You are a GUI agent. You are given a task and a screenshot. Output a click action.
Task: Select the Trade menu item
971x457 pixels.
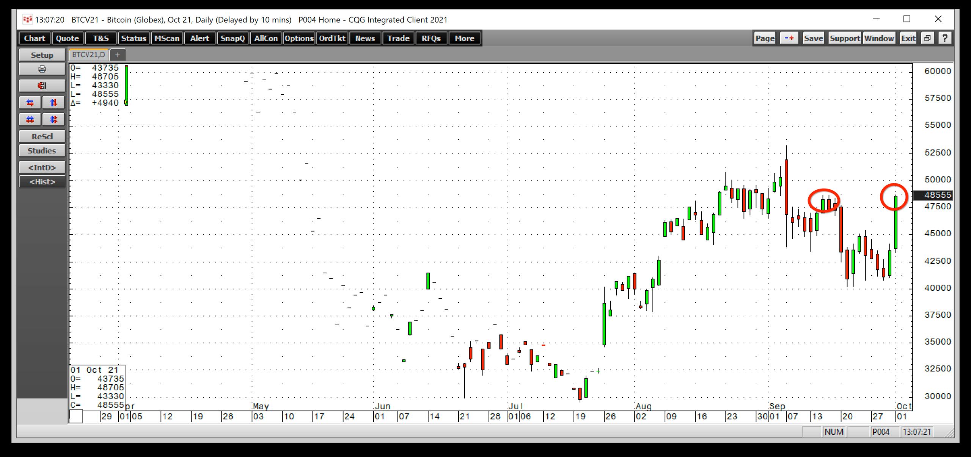point(396,38)
